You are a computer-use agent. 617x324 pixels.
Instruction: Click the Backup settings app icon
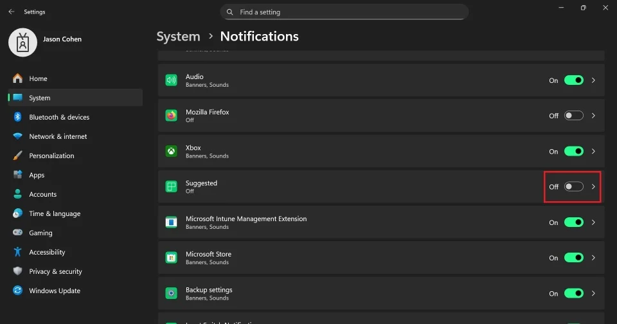[171, 293]
